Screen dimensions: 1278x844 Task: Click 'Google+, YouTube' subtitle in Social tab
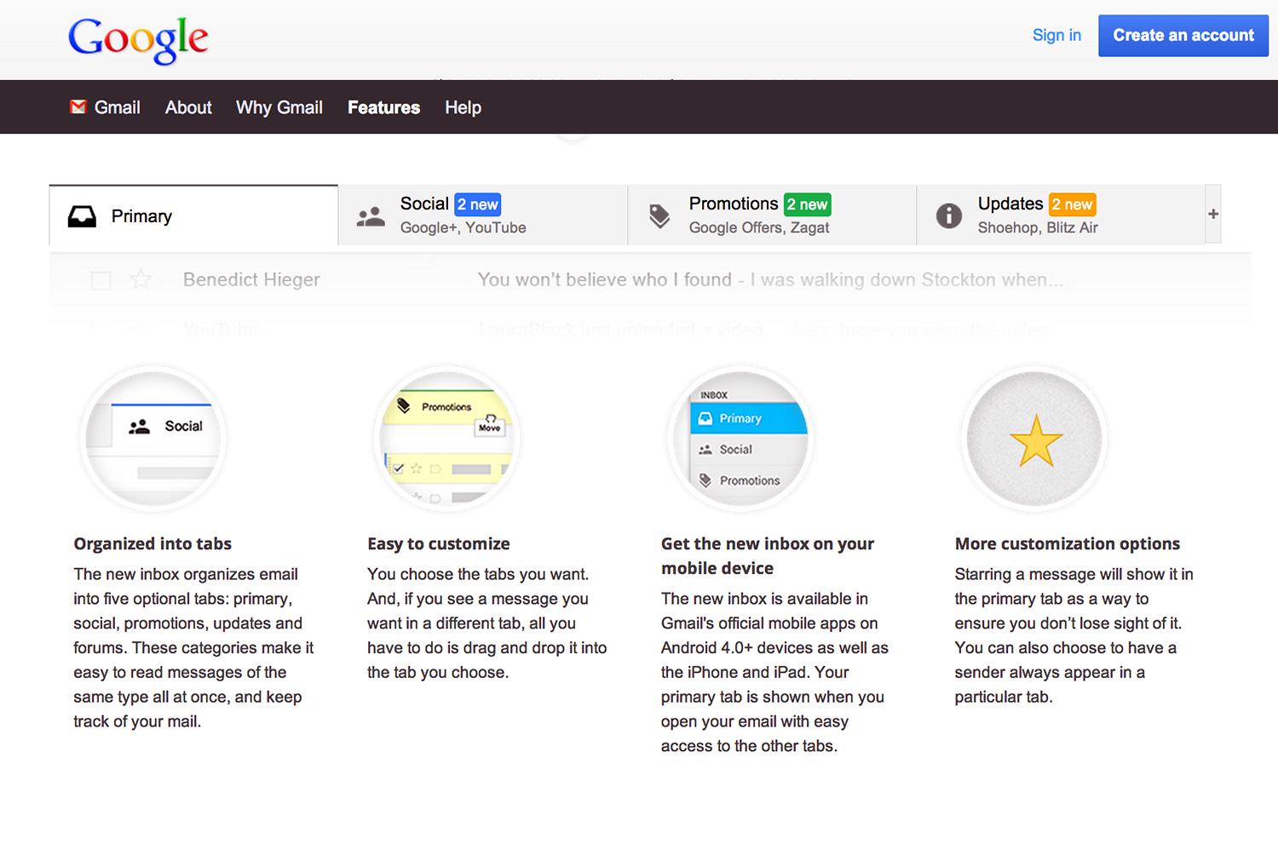(x=463, y=227)
